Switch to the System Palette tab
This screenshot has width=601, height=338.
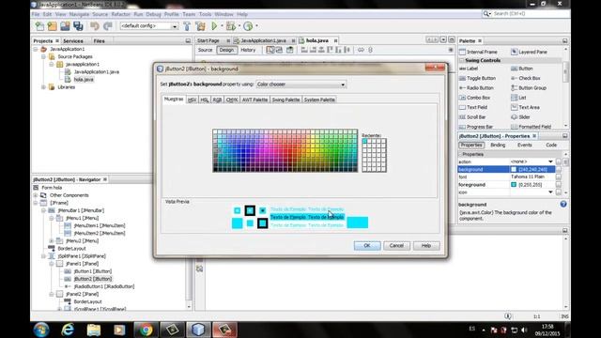[319, 100]
